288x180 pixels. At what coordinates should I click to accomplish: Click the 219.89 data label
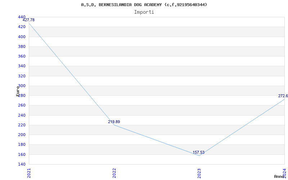114,122
